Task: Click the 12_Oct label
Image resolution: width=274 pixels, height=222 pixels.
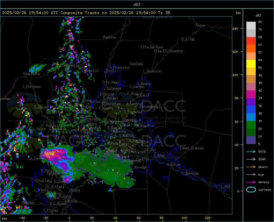Action: click(x=150, y=149)
